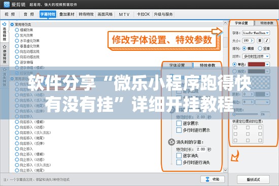
Task: Click the 收起 button
Action: coord(213,179)
